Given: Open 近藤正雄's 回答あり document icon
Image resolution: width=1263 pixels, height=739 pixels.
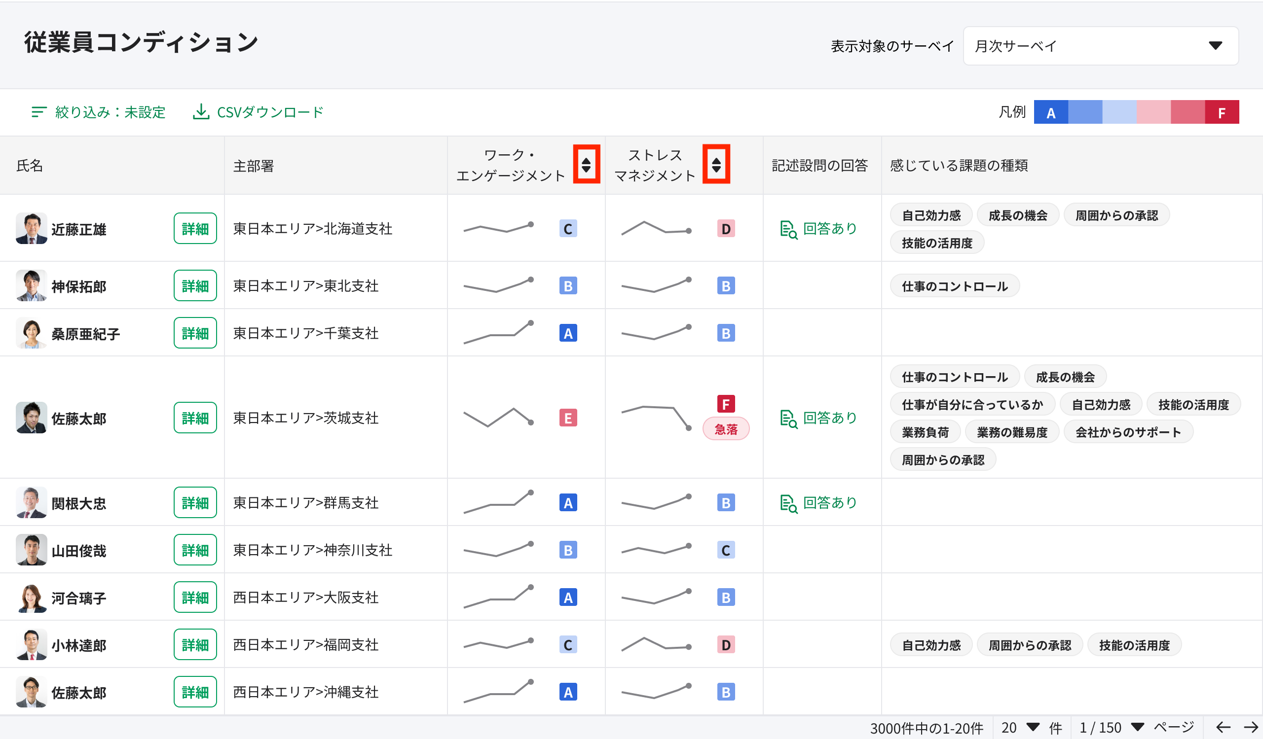Looking at the screenshot, I should click(788, 229).
